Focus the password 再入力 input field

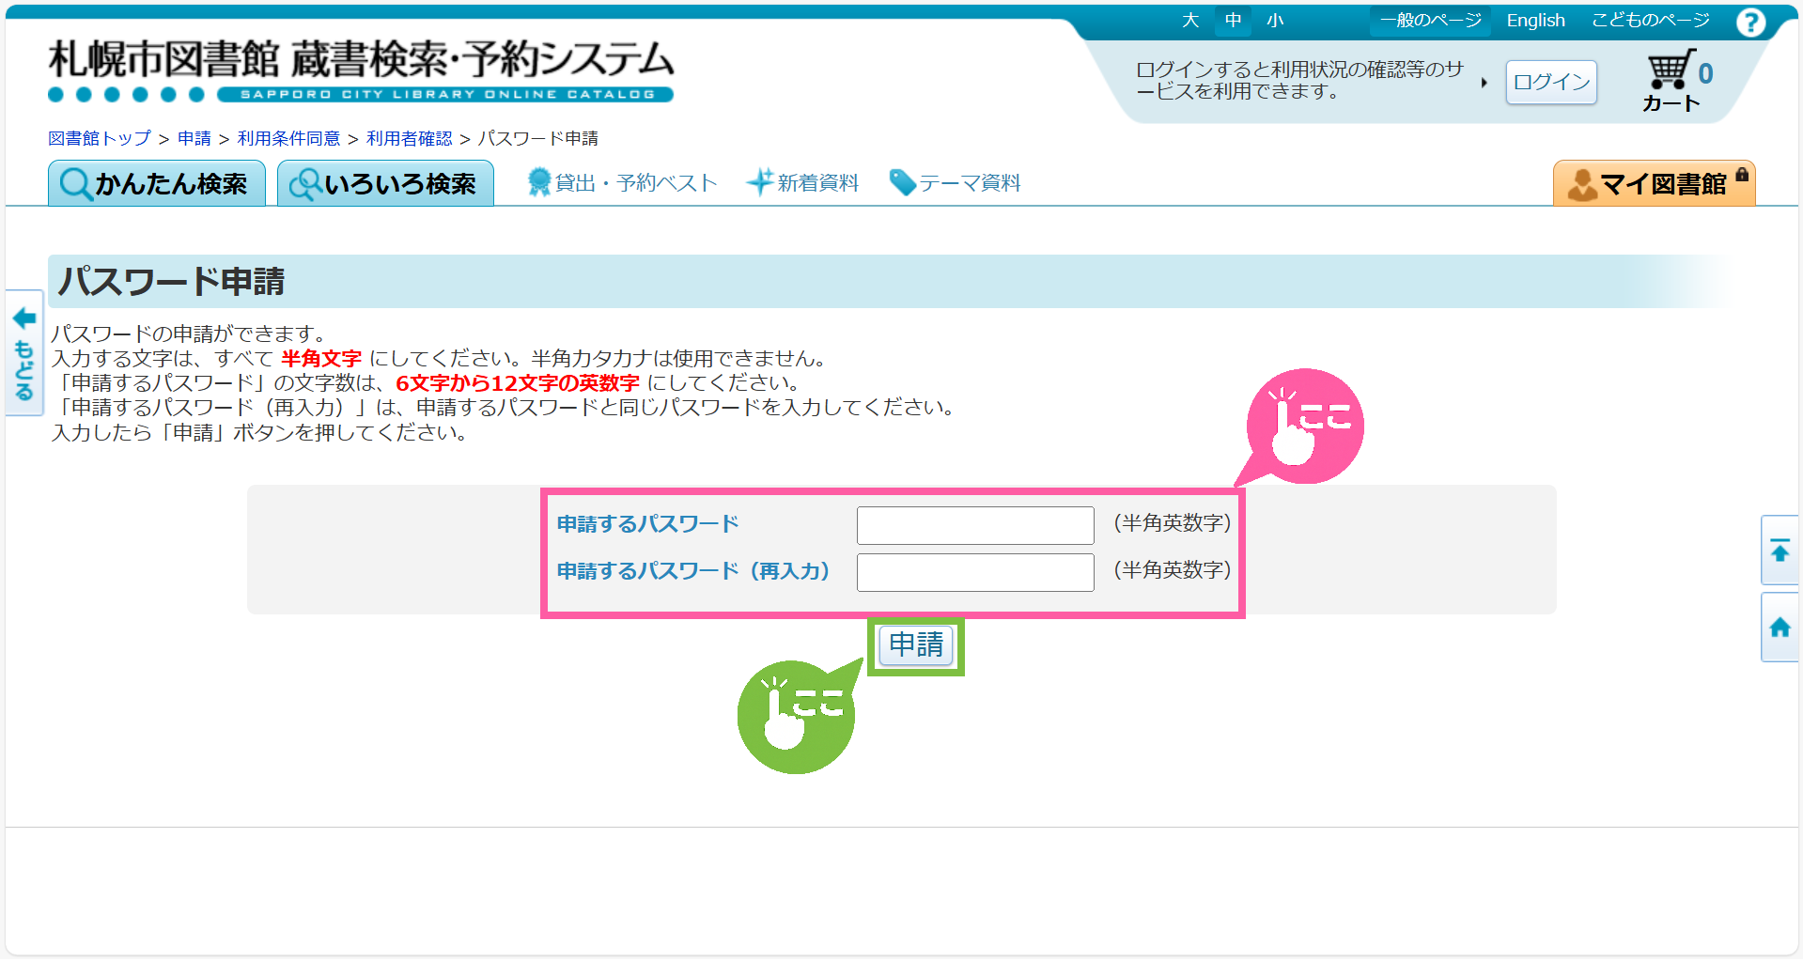[x=974, y=572]
